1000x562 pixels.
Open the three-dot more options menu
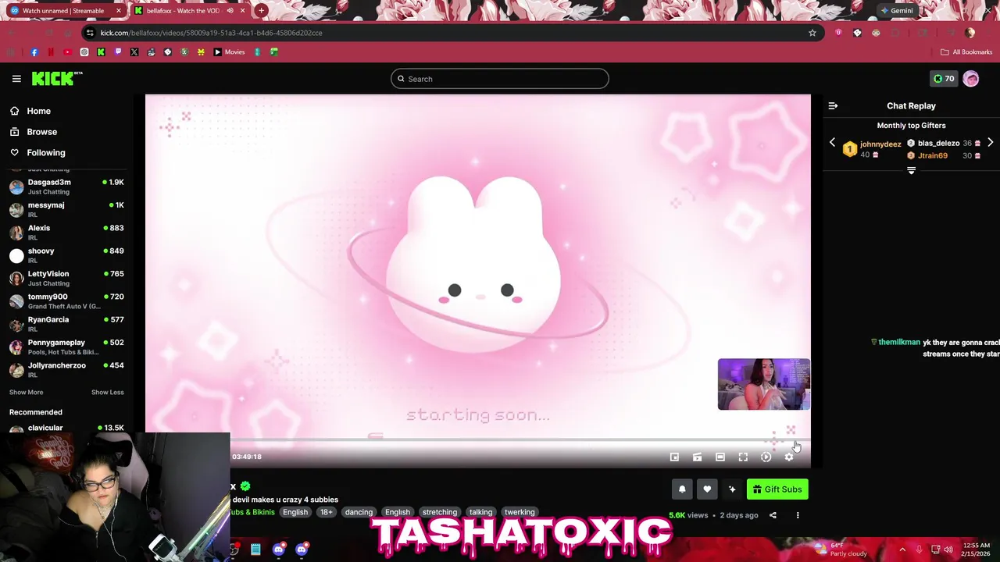[x=798, y=515]
